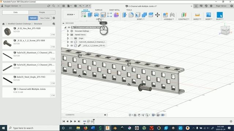
Task: Undo the last action
Action: (x=80, y=6)
